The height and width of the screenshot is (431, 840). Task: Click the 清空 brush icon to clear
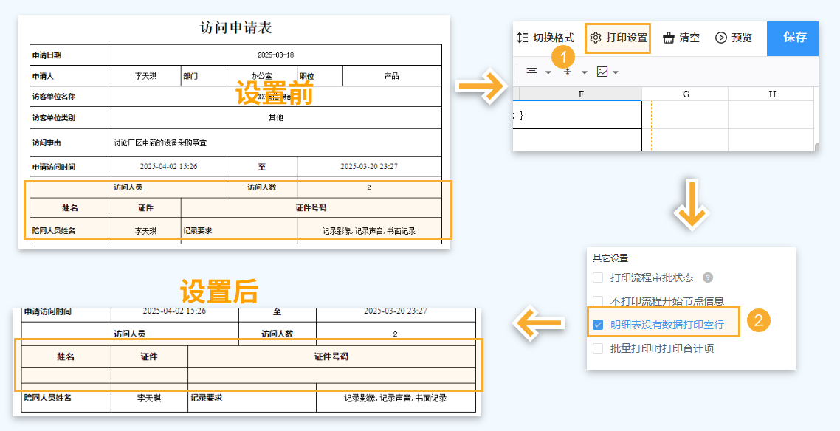tap(669, 38)
